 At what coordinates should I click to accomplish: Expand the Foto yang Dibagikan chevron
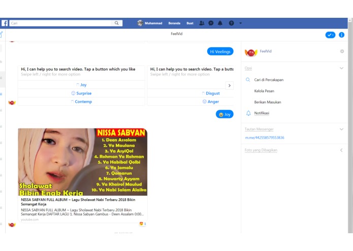341,150
